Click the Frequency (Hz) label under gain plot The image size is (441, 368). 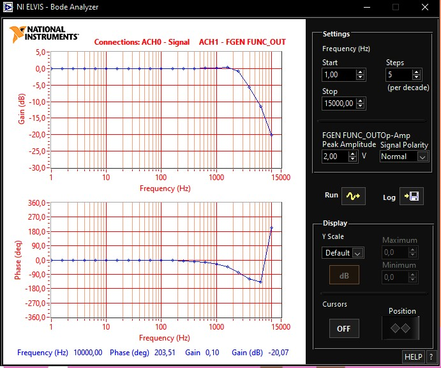(x=165, y=188)
